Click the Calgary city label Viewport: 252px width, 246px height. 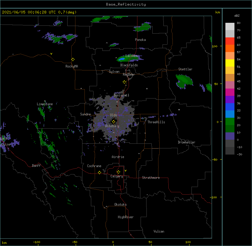click(x=117, y=176)
